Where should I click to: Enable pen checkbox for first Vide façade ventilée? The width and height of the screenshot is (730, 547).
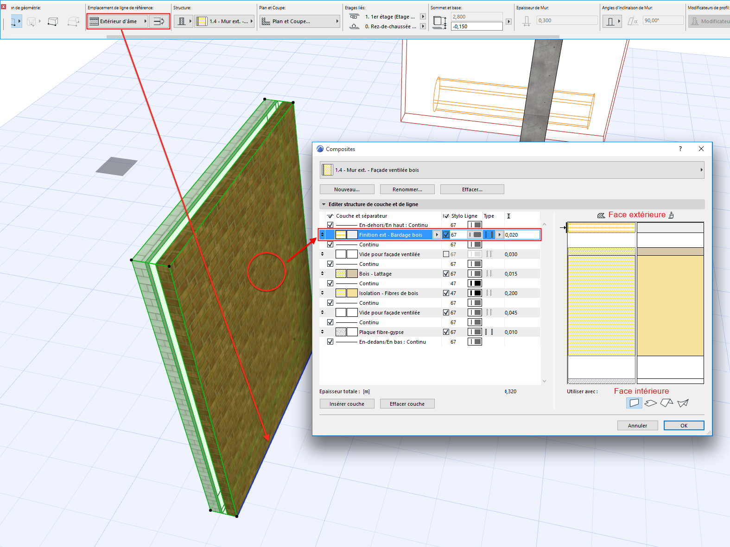point(446,254)
